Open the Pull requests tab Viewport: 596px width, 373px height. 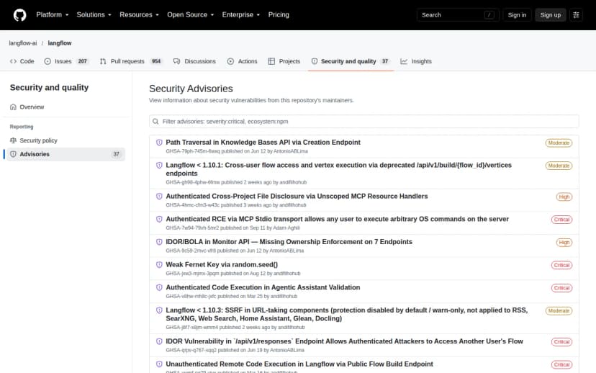pyautogui.click(x=131, y=61)
